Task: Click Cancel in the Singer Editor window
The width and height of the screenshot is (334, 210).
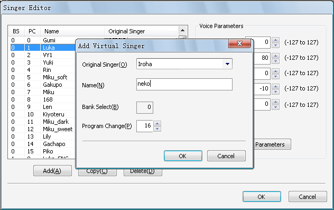Action: (308, 197)
